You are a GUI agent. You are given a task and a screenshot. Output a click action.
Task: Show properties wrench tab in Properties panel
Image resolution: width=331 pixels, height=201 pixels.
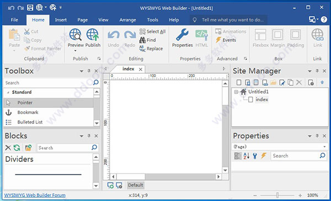pos(255,156)
